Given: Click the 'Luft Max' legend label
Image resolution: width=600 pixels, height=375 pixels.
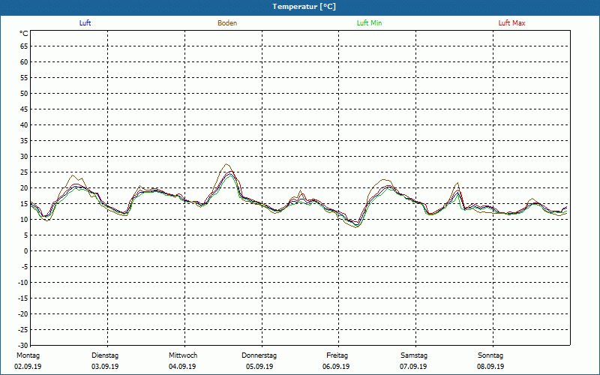Looking at the screenshot, I should (x=511, y=23).
